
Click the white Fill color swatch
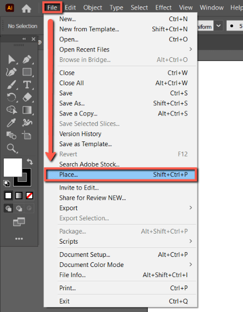click(13, 167)
